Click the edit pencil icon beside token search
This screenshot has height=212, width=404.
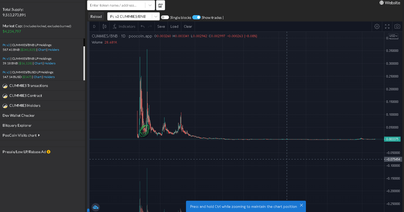point(161,5)
